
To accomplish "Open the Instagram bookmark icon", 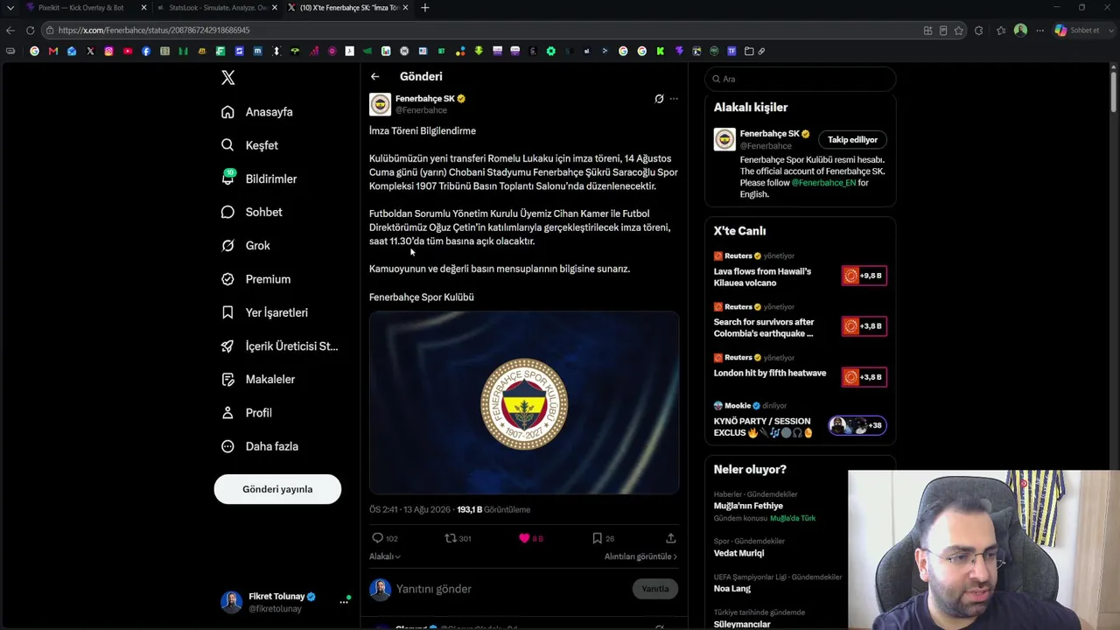I will click(x=108, y=52).
